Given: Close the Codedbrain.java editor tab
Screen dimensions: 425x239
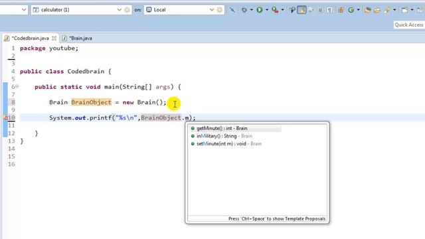Looking at the screenshot, I should point(54,39).
